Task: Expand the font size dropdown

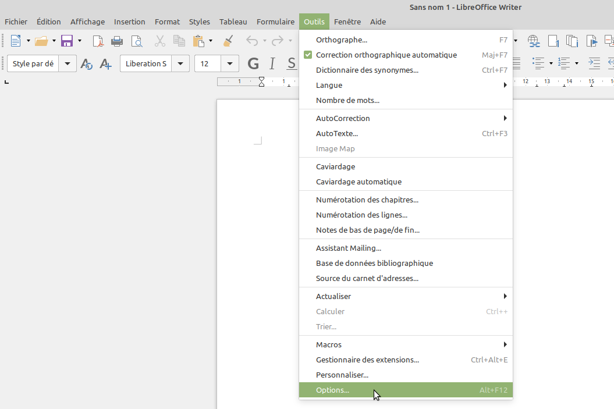Action: click(x=230, y=63)
